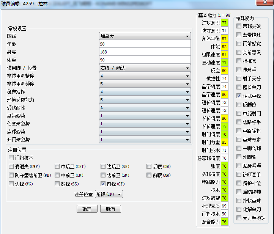Tick the 中路猛将 checkbox

click(x=239, y=130)
